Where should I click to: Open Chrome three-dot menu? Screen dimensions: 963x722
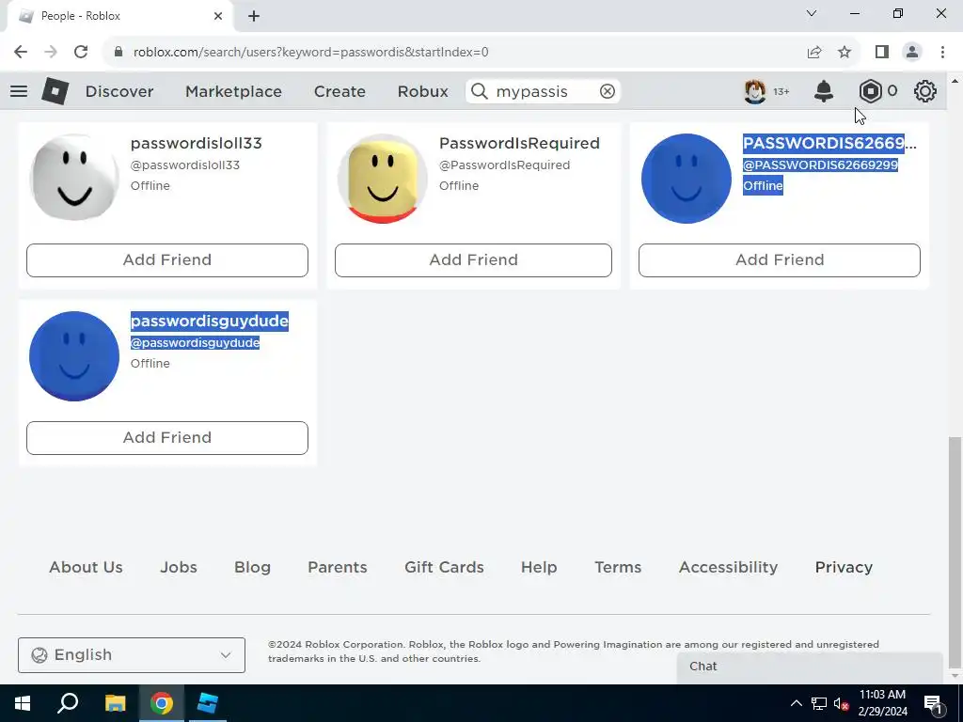[942, 52]
